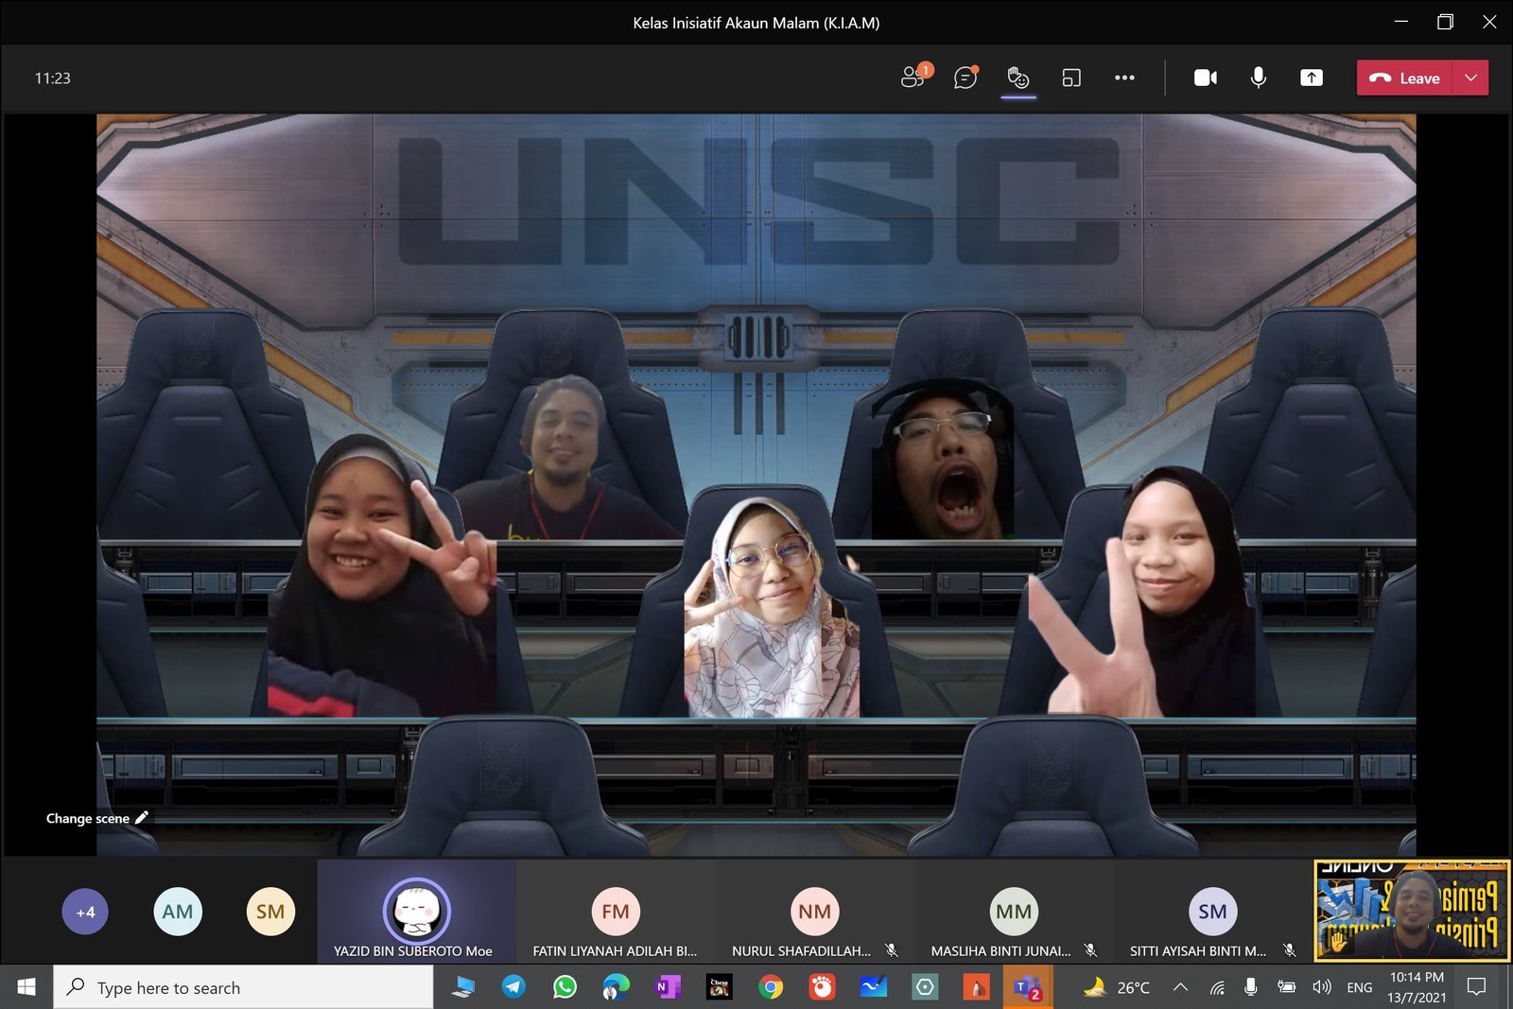Open the volume control in tray

pos(1322,987)
